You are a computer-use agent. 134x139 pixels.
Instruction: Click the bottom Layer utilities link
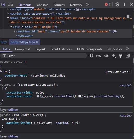click(13, 136)
